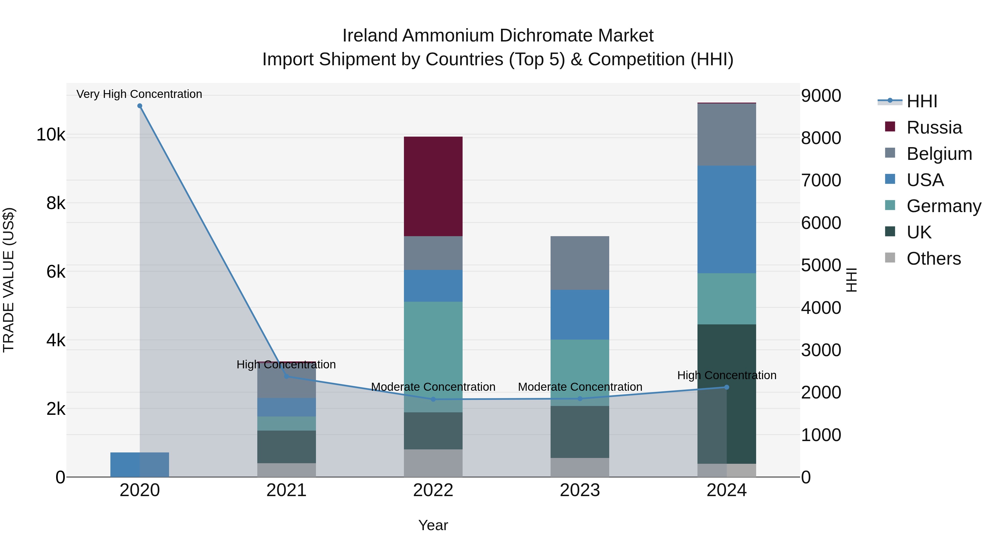Click the 2022 UK bar segment
The width and height of the screenshot is (996, 560).
point(433,431)
